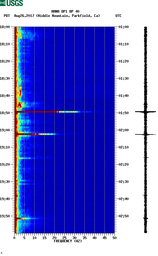The width and height of the screenshot is (158, 256).
Task: Click the '01:10' UTC time label
Action: coord(124,44)
